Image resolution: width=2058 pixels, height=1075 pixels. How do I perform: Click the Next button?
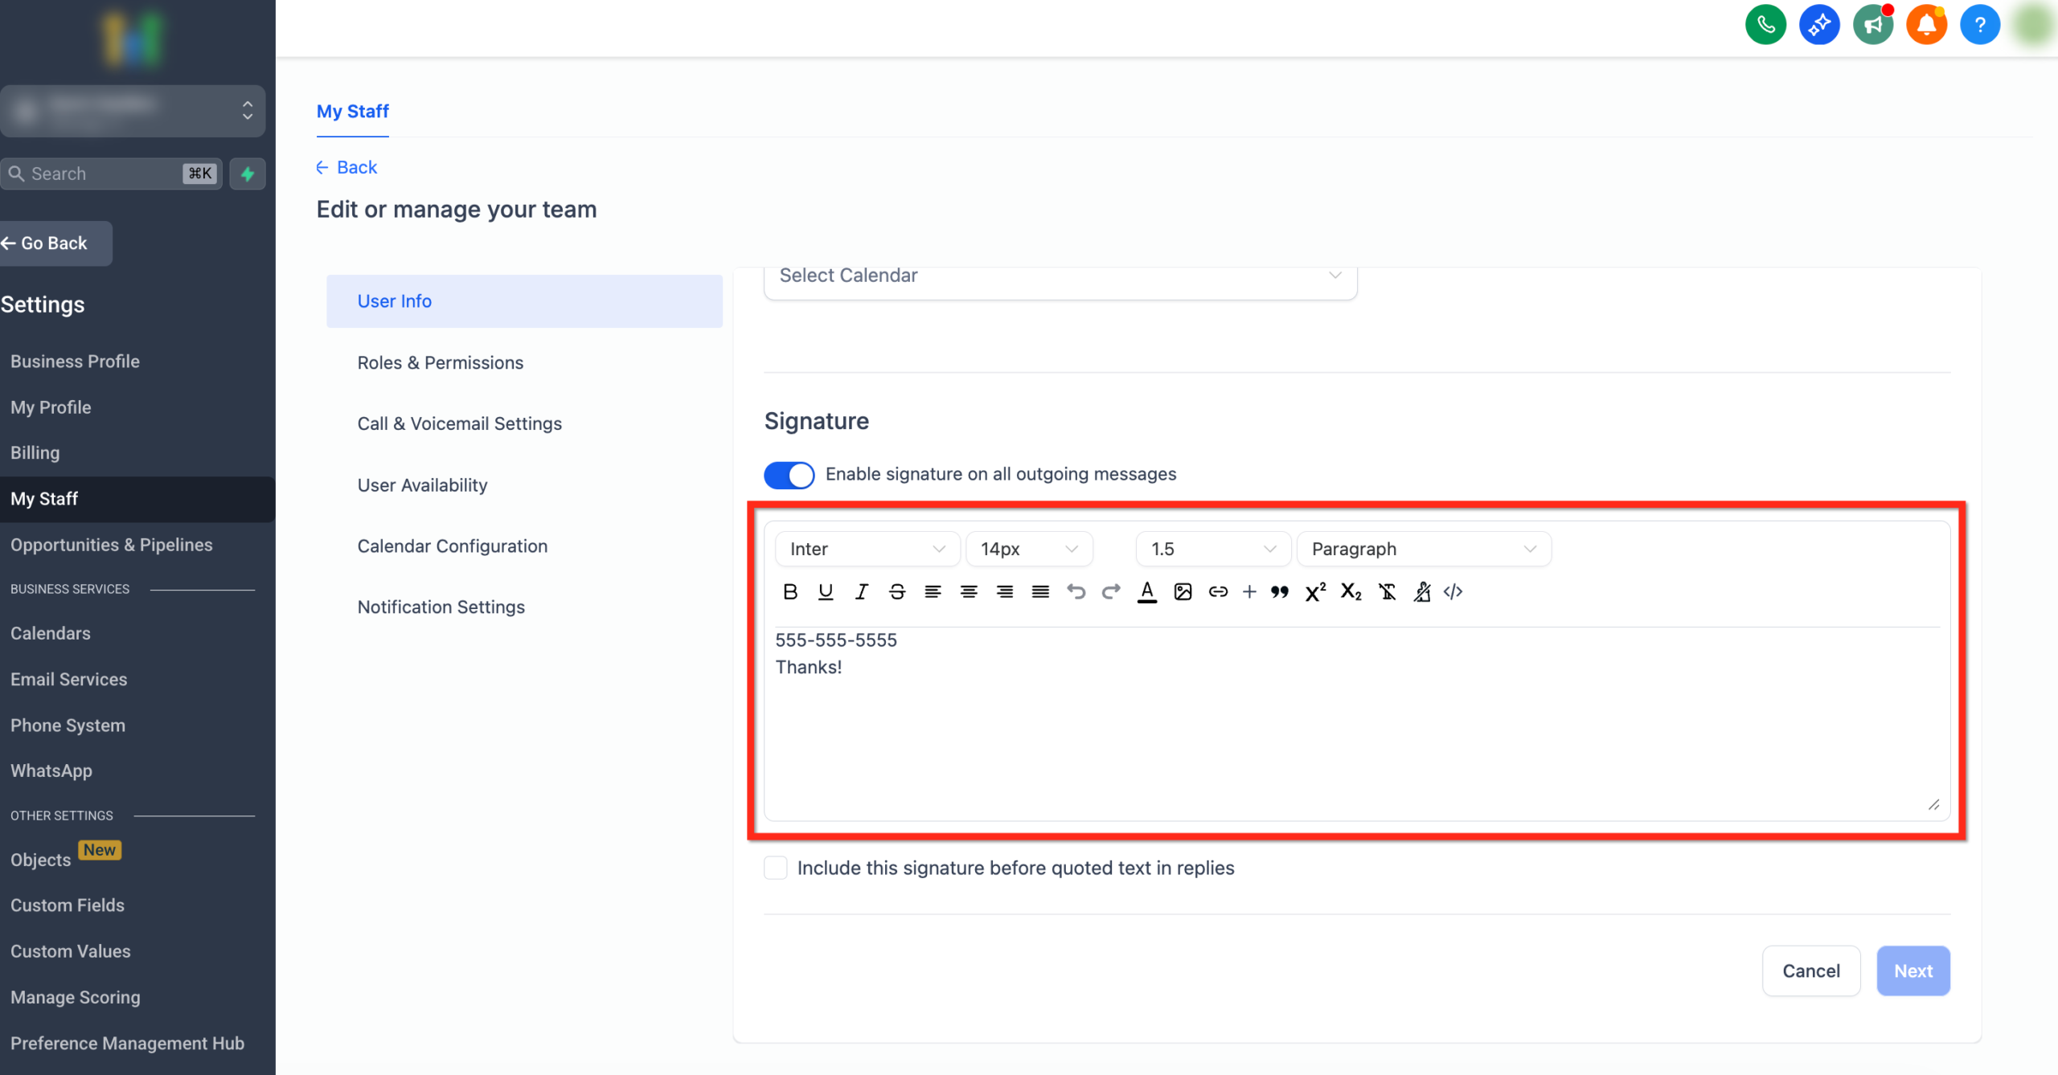1913,971
